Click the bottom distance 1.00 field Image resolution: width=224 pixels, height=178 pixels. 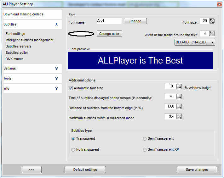(170, 106)
